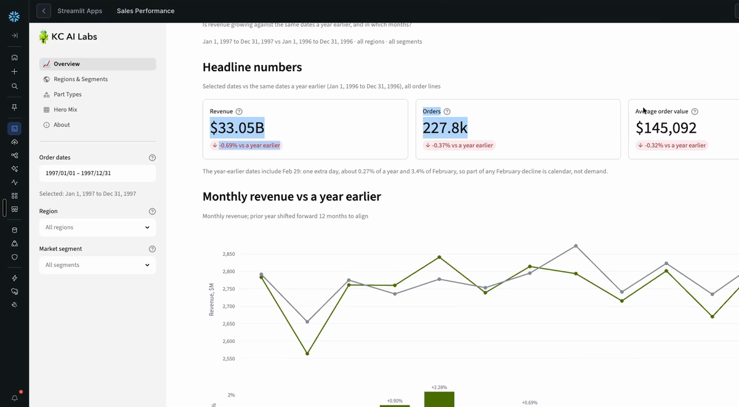Image resolution: width=739 pixels, height=407 pixels.
Task: Click the Snowflake logo icon
Action: pos(14,17)
